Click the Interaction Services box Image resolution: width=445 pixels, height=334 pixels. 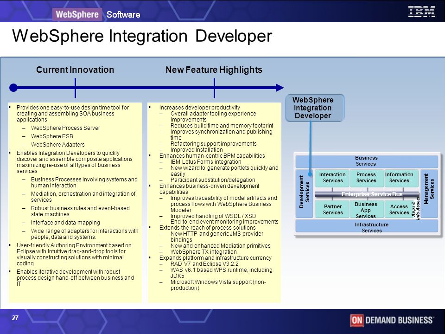[332, 178]
